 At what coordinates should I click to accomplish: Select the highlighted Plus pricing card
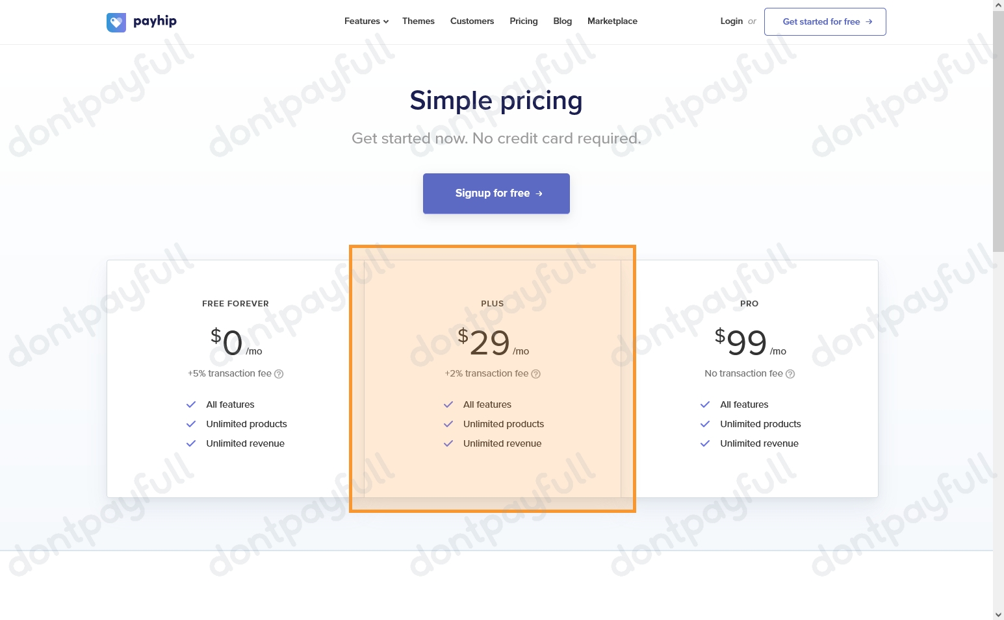(x=492, y=378)
